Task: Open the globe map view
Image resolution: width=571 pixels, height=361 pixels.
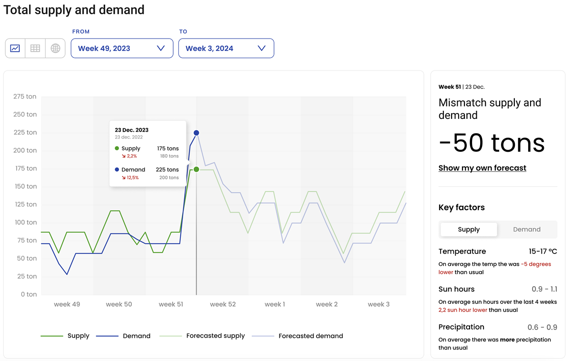Action: pos(55,48)
